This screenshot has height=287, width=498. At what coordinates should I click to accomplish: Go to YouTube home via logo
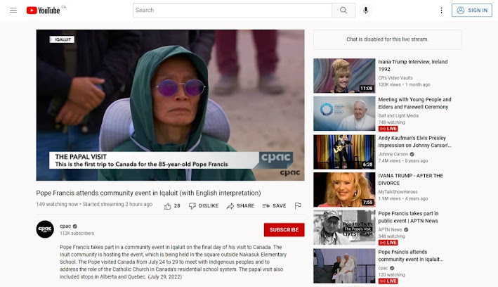[x=43, y=11]
